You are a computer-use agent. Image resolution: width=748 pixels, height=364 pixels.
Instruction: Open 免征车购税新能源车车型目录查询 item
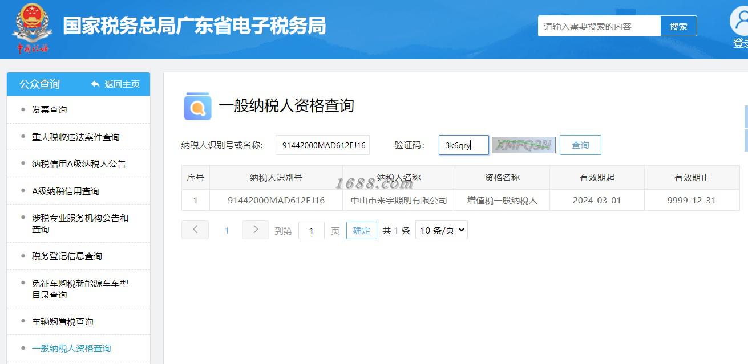[80, 289]
